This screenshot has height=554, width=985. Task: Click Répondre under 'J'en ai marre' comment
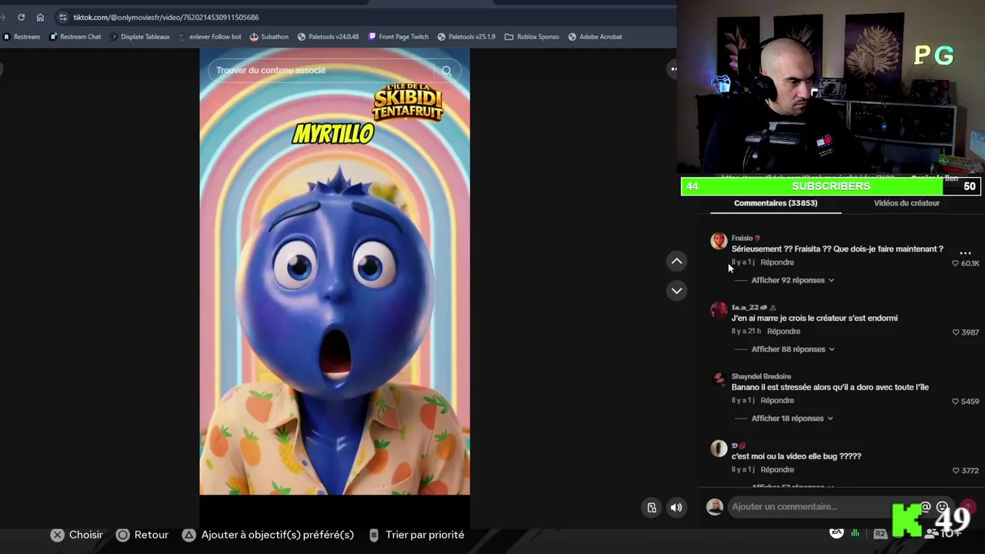(x=783, y=332)
